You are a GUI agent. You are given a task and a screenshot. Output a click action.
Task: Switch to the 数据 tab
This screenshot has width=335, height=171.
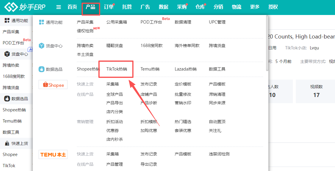click(164, 7)
